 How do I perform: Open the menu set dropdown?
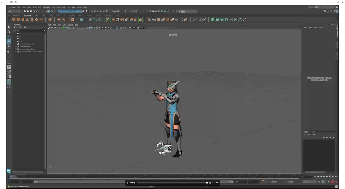click(14, 11)
